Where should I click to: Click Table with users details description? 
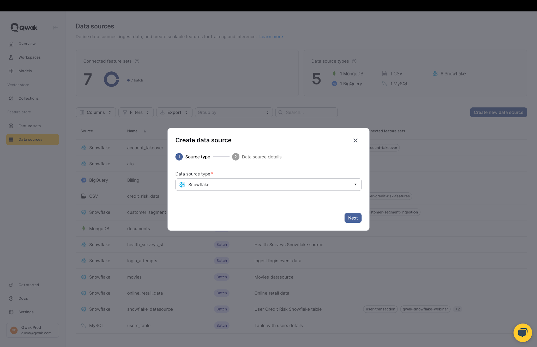279,326
